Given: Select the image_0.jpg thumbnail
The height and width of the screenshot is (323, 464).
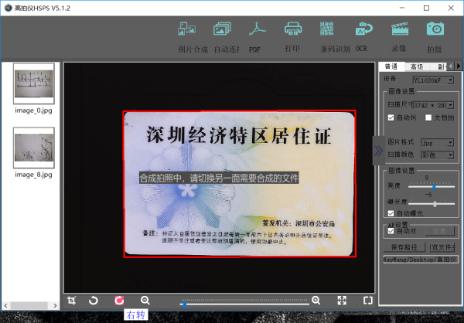Looking at the screenshot, I should click(x=34, y=83).
